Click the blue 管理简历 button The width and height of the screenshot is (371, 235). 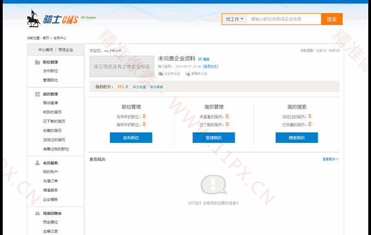(214, 138)
